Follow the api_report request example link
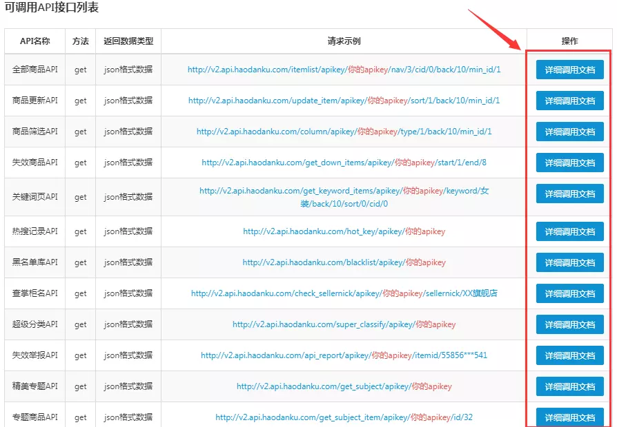Viewport: 617px width, 427px height. 344,355
